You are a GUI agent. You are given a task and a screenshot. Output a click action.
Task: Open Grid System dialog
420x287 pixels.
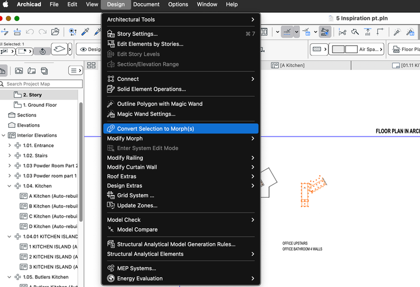click(181, 195)
